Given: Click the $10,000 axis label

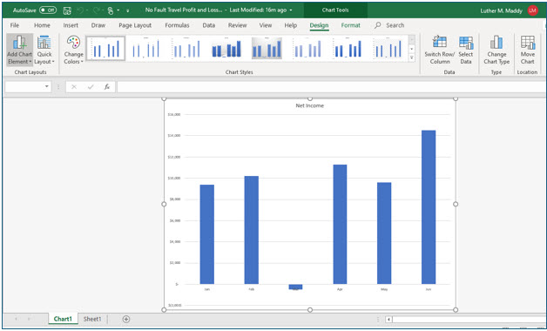Looking at the screenshot, I should tap(174, 179).
